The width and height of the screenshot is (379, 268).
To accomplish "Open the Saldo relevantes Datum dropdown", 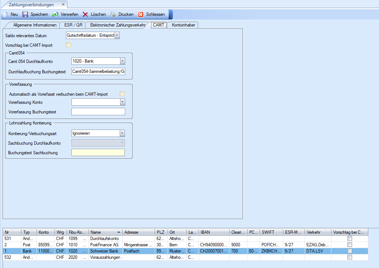I will coord(117,36).
